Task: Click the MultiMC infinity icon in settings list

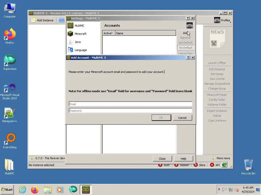Action: pyautogui.click(x=70, y=25)
